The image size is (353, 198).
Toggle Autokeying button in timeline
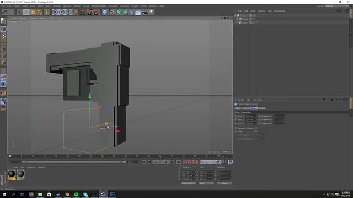click(x=191, y=162)
